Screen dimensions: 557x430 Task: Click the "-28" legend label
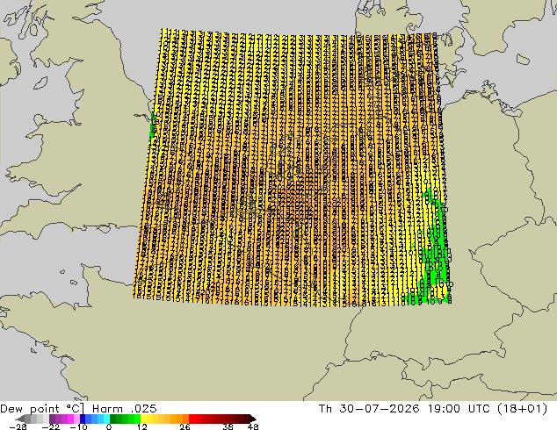pyautogui.click(x=18, y=426)
